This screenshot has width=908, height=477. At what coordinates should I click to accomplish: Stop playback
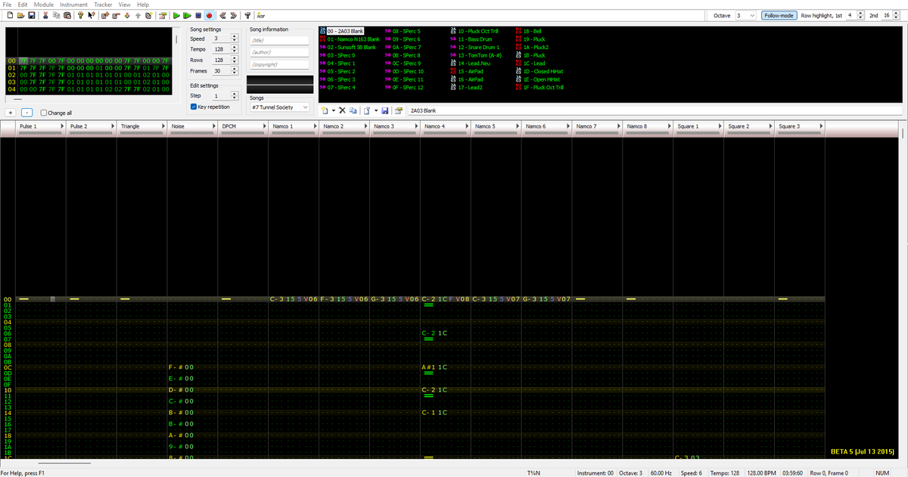(198, 15)
